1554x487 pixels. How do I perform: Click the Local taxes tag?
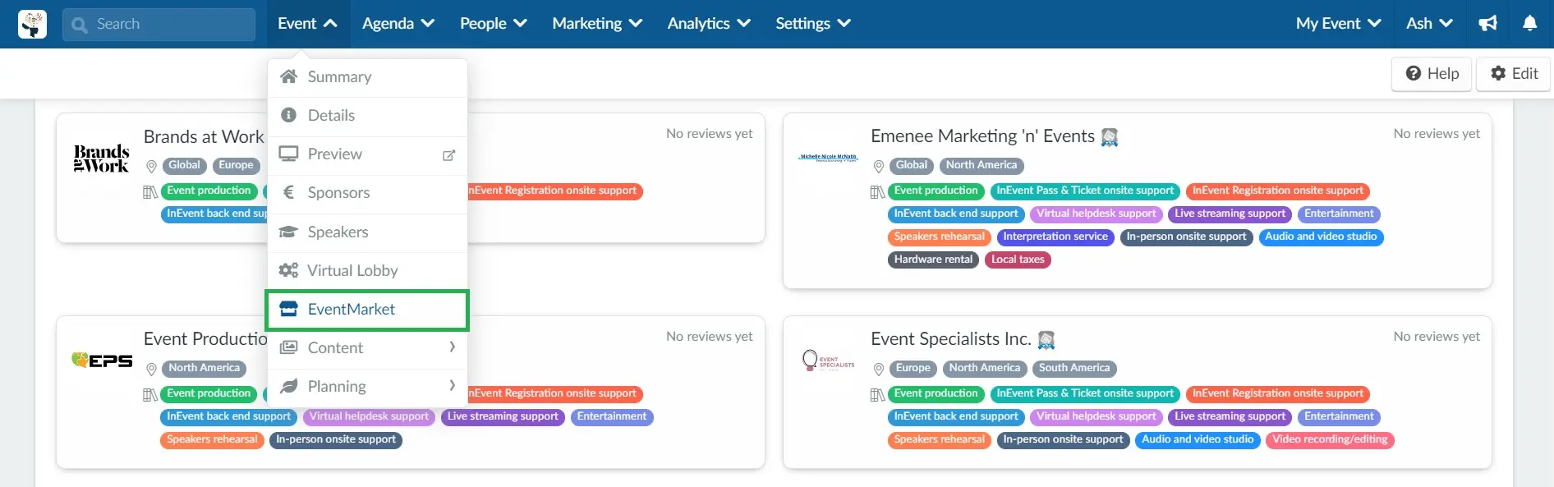[x=1018, y=260]
